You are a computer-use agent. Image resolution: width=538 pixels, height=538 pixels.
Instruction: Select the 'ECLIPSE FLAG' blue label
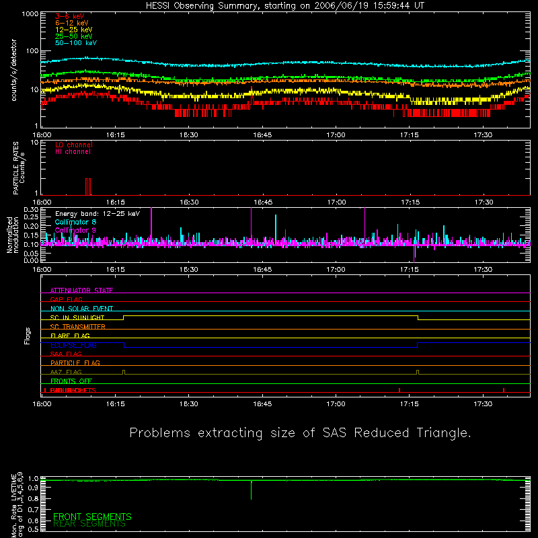pos(73,345)
